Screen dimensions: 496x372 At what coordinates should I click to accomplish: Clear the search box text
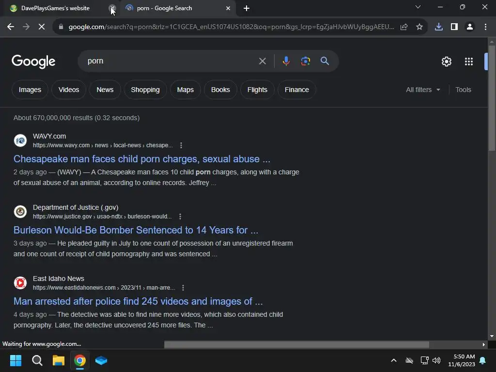tap(262, 61)
